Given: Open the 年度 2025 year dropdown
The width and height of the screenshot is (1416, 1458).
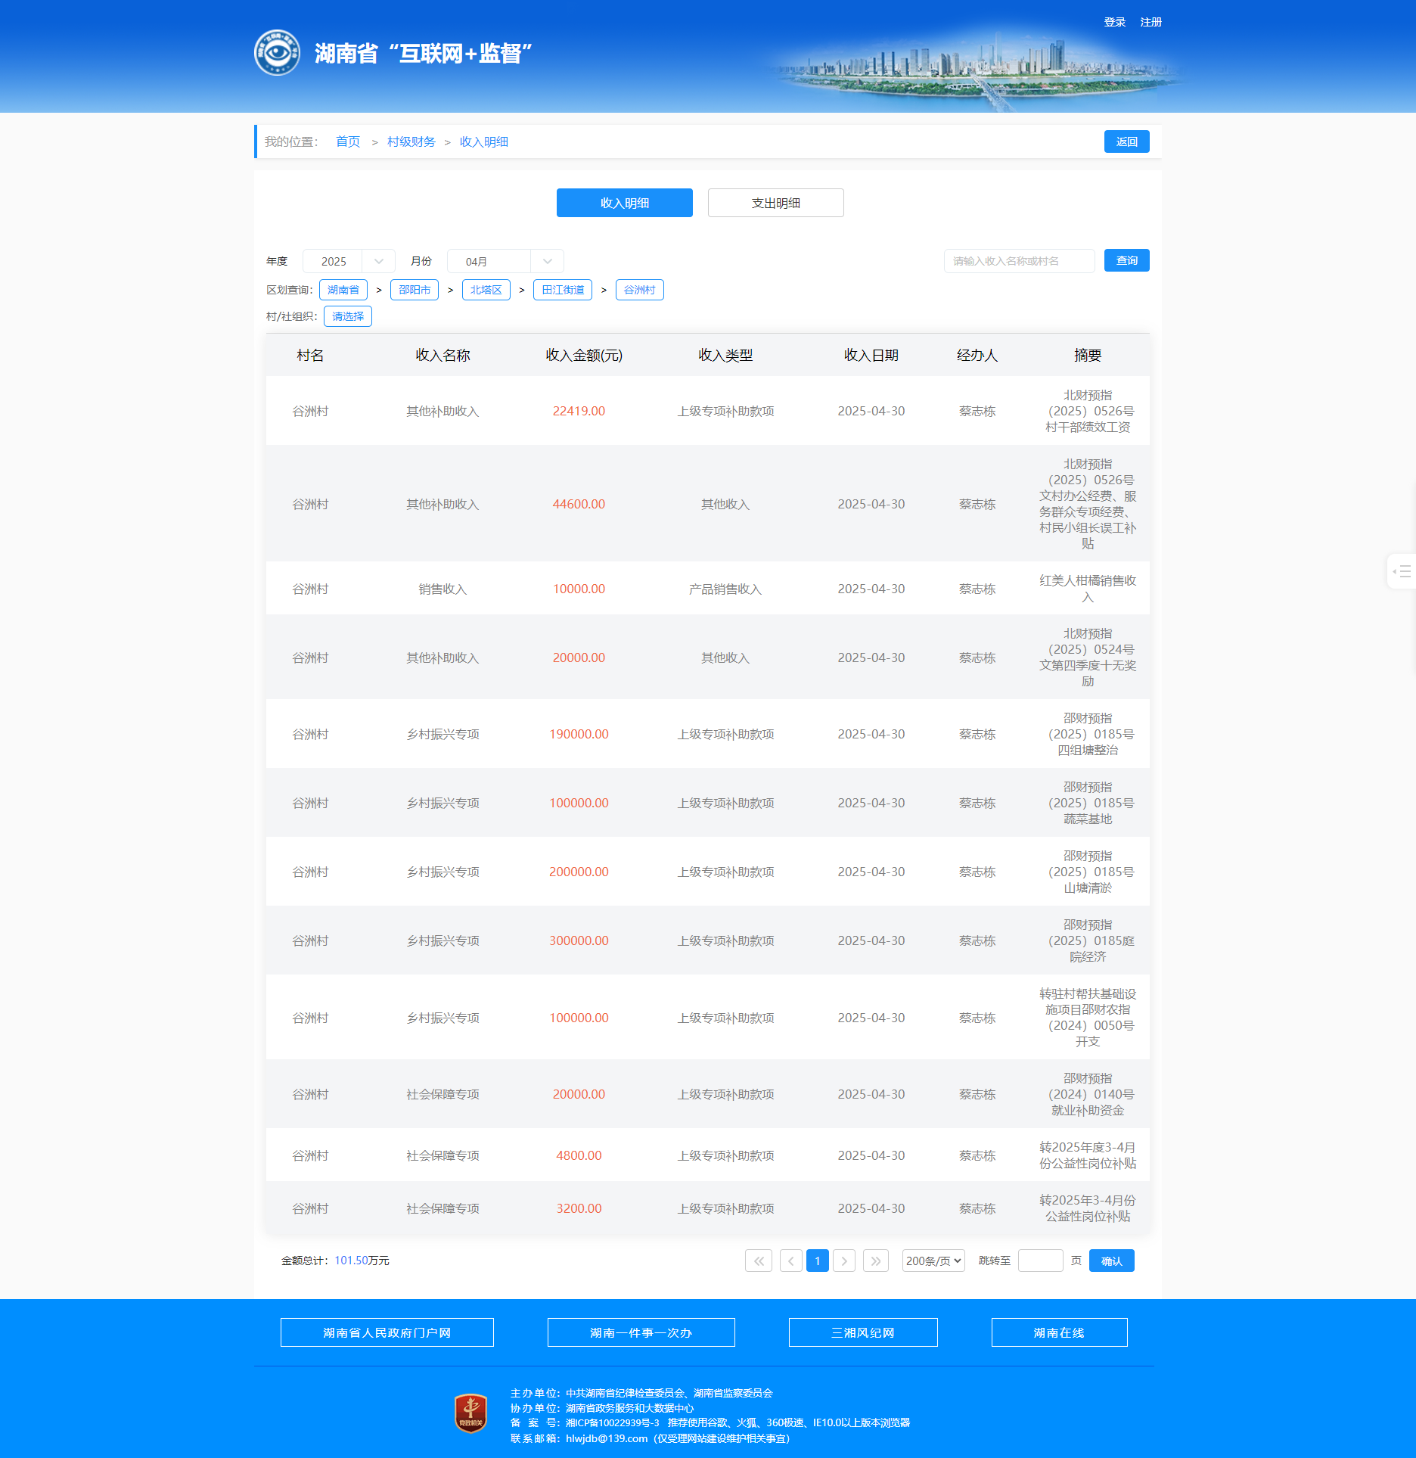Looking at the screenshot, I should pos(349,261).
